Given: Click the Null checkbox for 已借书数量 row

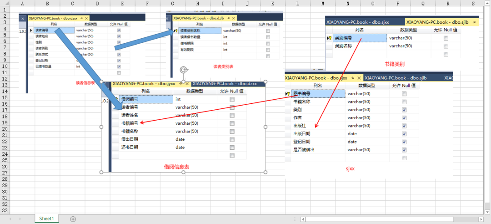Looking at the screenshot, I should click(119, 66).
